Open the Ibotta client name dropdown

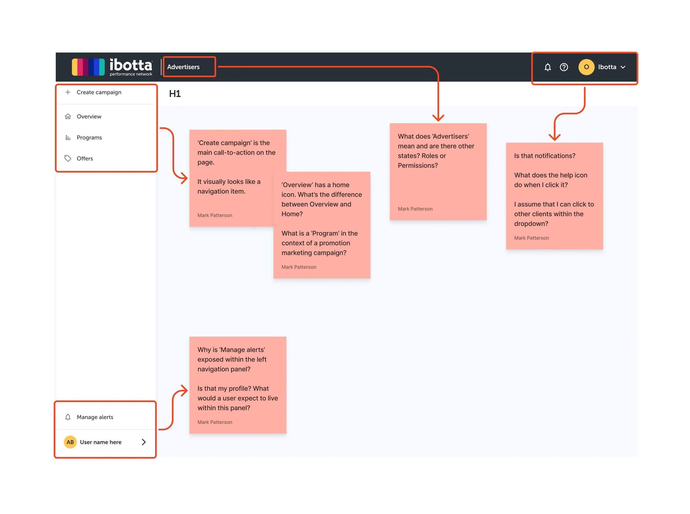607,67
